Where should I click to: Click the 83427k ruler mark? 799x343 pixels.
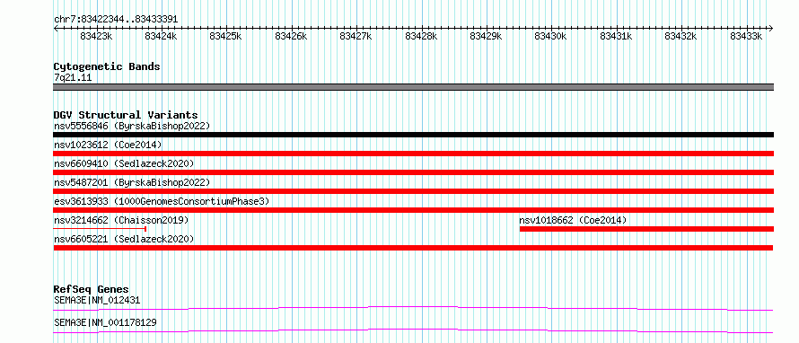pos(356,36)
